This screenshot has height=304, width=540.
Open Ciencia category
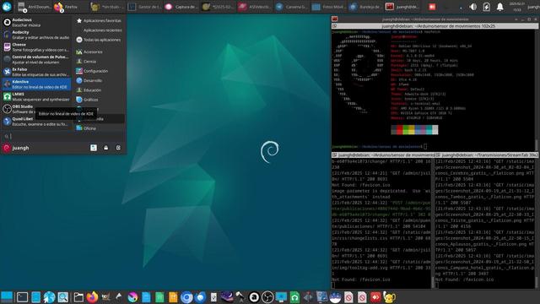99,62
